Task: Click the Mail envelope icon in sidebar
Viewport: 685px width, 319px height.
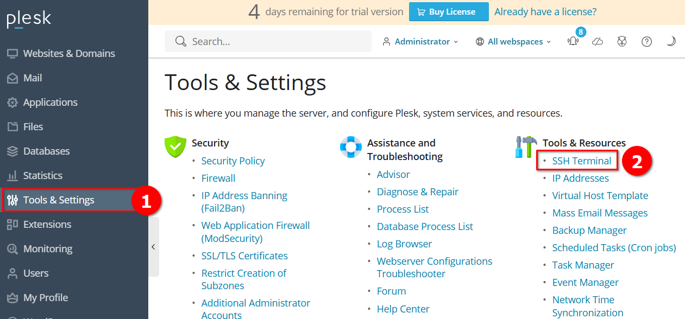Action: pos(12,78)
